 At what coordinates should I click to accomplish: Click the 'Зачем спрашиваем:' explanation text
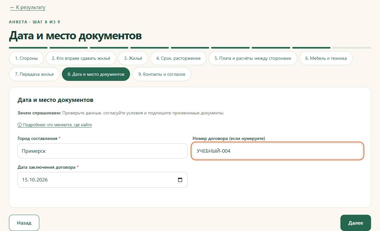[121, 113]
